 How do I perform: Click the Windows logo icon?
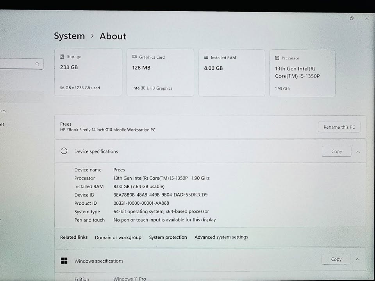[64, 261]
